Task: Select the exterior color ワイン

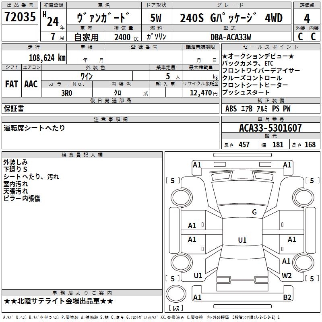Action: tap(87, 76)
